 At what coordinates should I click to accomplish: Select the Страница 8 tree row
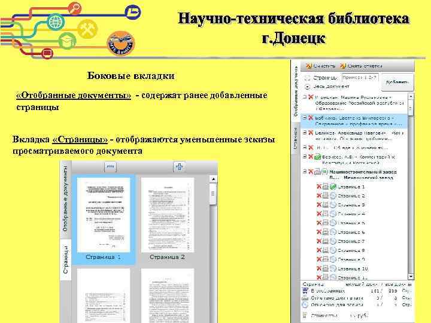(x=351, y=251)
